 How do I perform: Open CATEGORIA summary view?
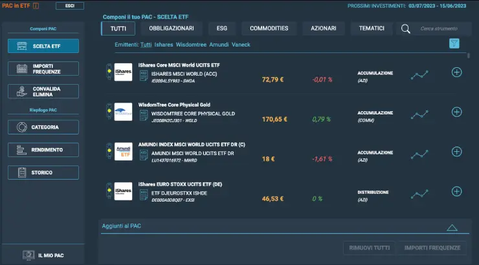click(x=43, y=127)
